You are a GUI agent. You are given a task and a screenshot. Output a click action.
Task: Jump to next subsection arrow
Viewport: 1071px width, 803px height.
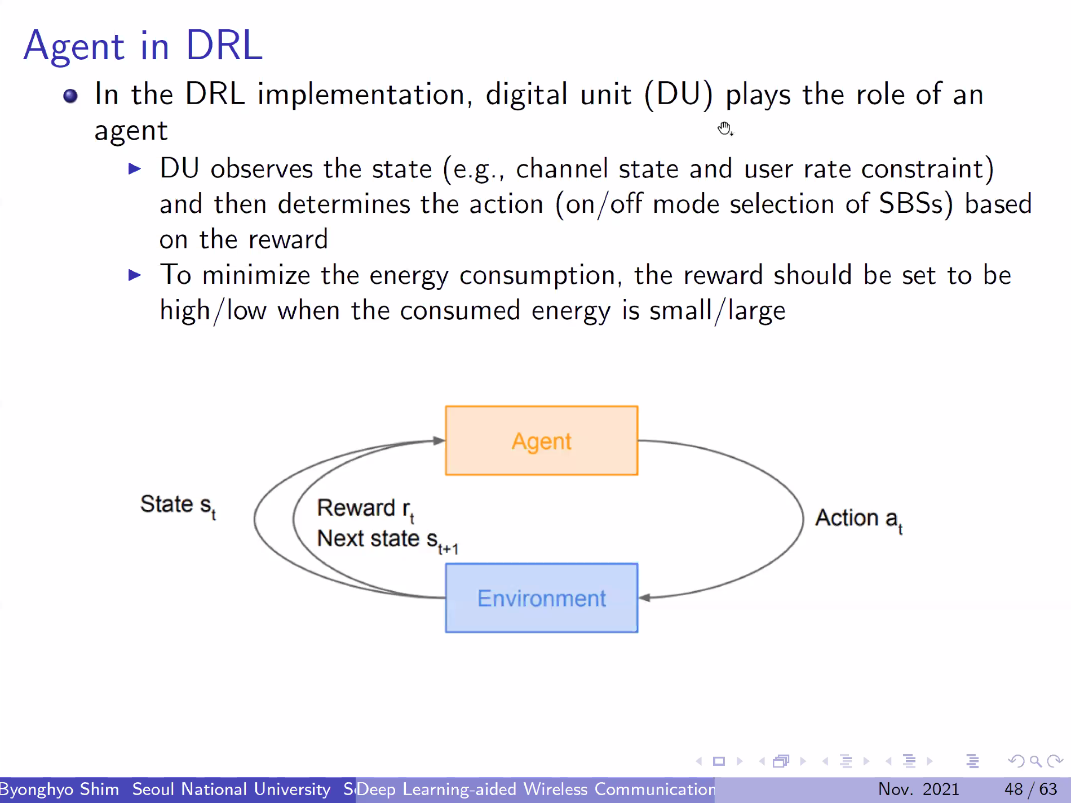(866, 761)
